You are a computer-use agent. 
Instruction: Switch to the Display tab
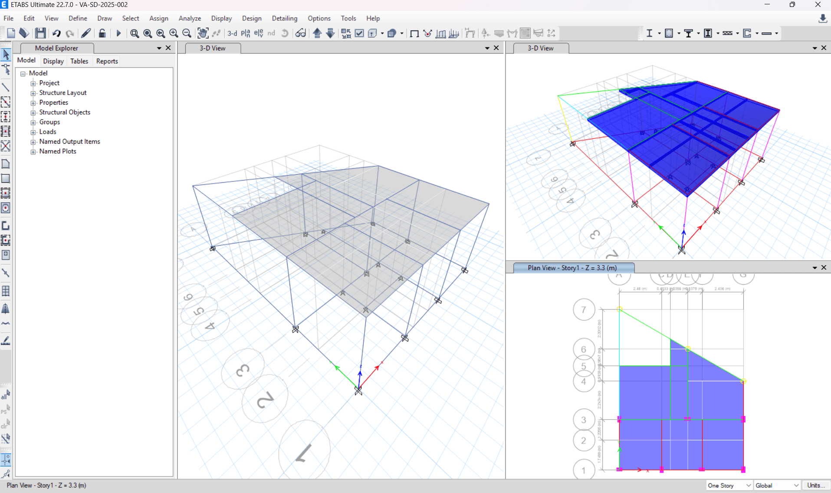[x=53, y=61]
